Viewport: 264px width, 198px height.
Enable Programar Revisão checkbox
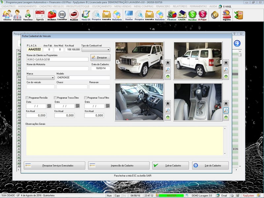pyautogui.click(x=27, y=98)
